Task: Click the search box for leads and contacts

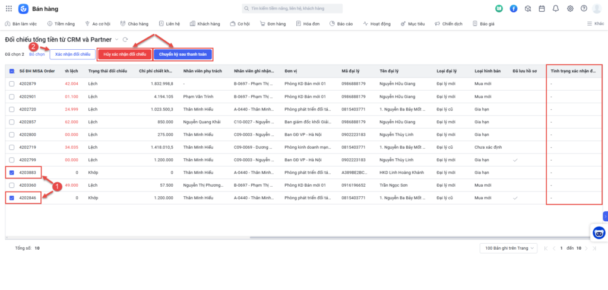Action: pos(292,9)
